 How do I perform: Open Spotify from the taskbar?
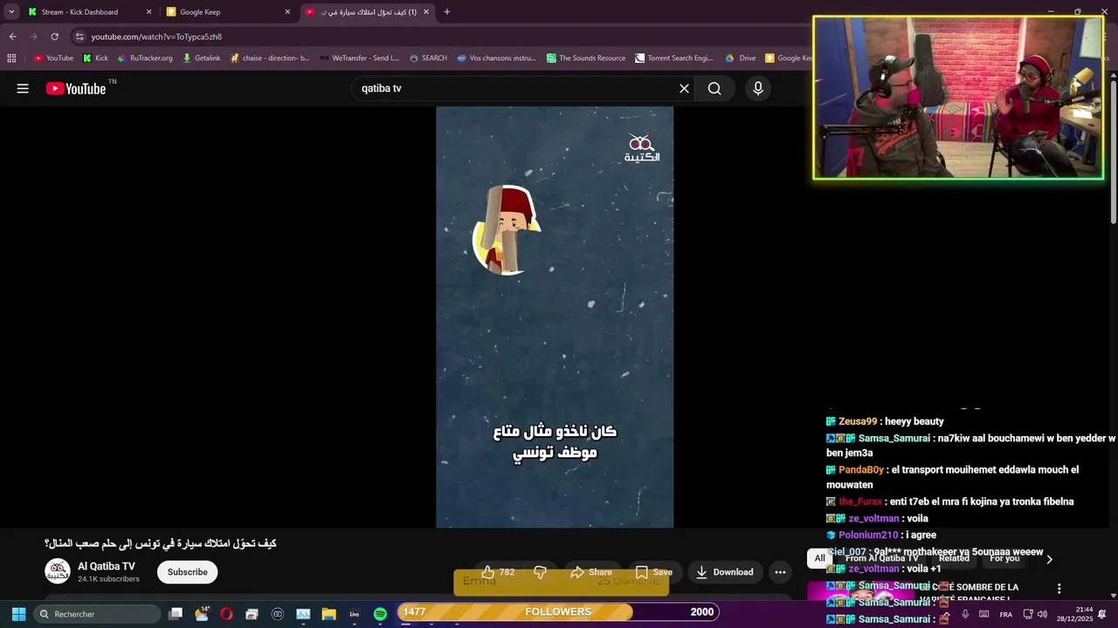[380, 614]
